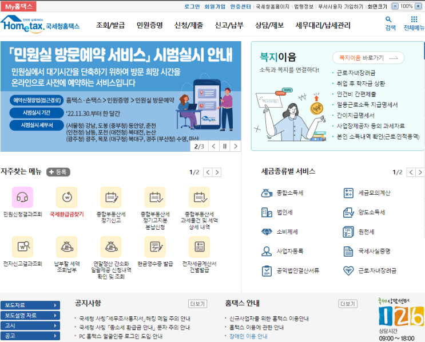Open 종합부동산세 정기신고 icon
Screen dimensions: 425x342
[x=111, y=197]
